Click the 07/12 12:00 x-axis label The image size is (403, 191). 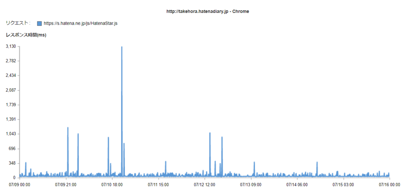click(x=205, y=185)
